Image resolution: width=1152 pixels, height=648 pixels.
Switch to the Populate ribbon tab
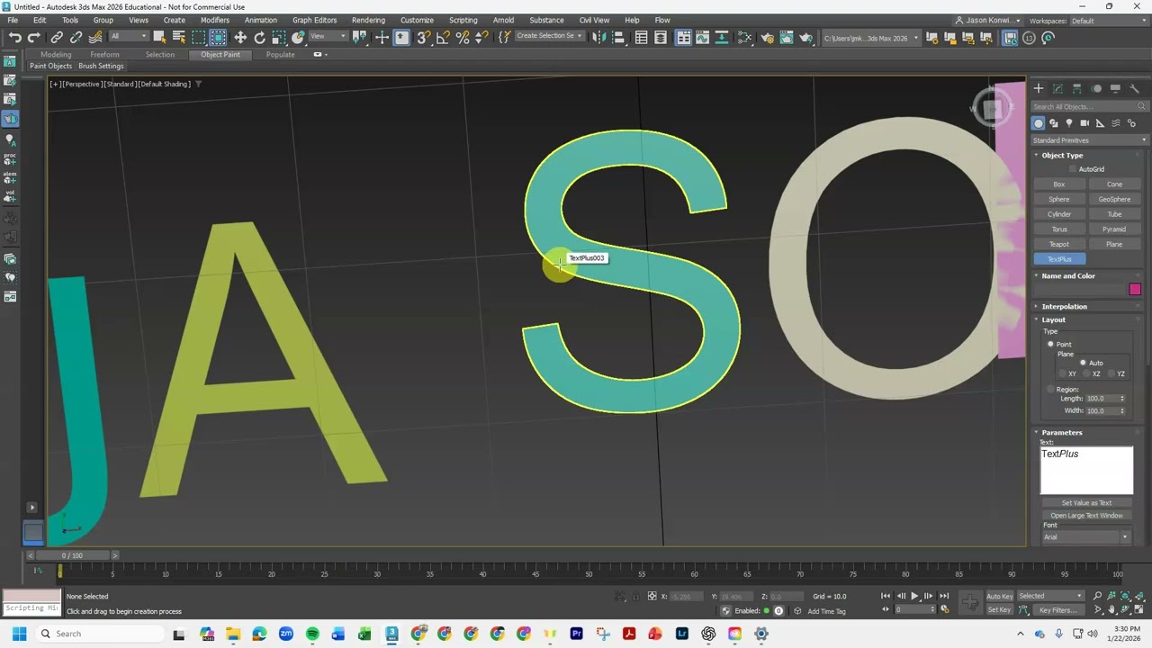[280, 55]
